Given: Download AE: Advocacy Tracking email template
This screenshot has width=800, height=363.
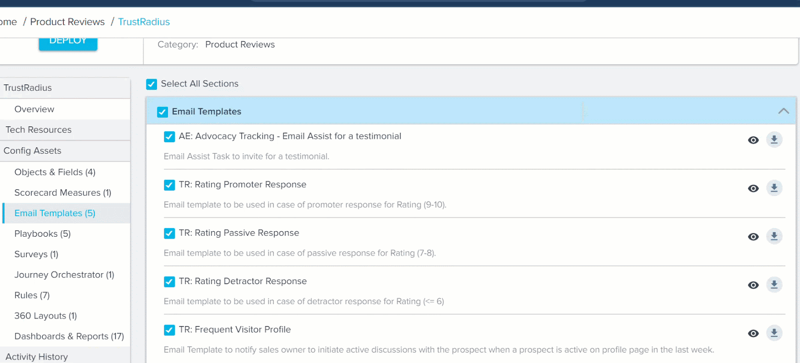Looking at the screenshot, I should (x=774, y=140).
